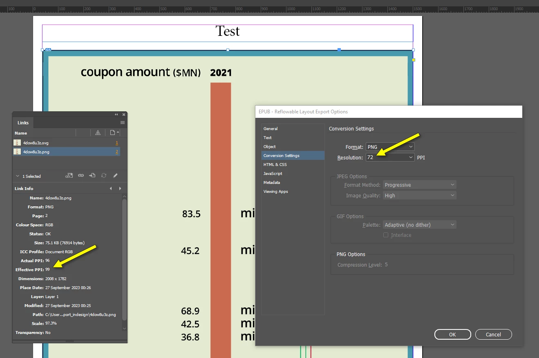Click the Dimensions value 2008 x 1782

click(x=56, y=278)
